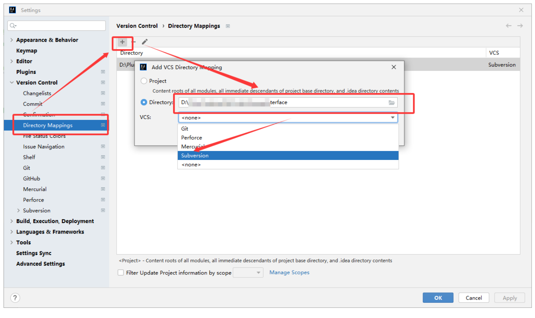Expand the Editor section
Screen dimensions: 535x318
(11, 61)
